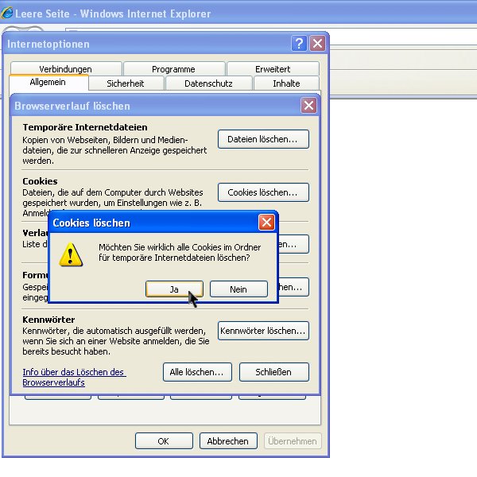
Task: Click the Cookies section heading
Action: [40, 181]
